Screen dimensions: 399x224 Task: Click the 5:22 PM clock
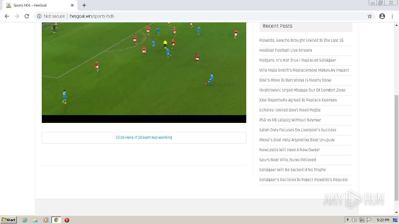(383, 220)
